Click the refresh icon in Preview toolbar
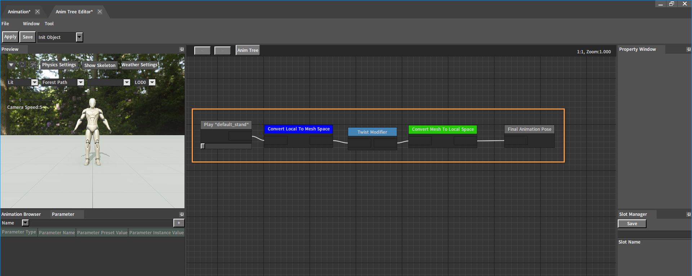The width and height of the screenshot is (692, 276). click(22, 65)
